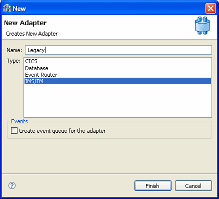219x199 pixels.
Task: Enable Create event queue for the adapter
Action: point(14,131)
